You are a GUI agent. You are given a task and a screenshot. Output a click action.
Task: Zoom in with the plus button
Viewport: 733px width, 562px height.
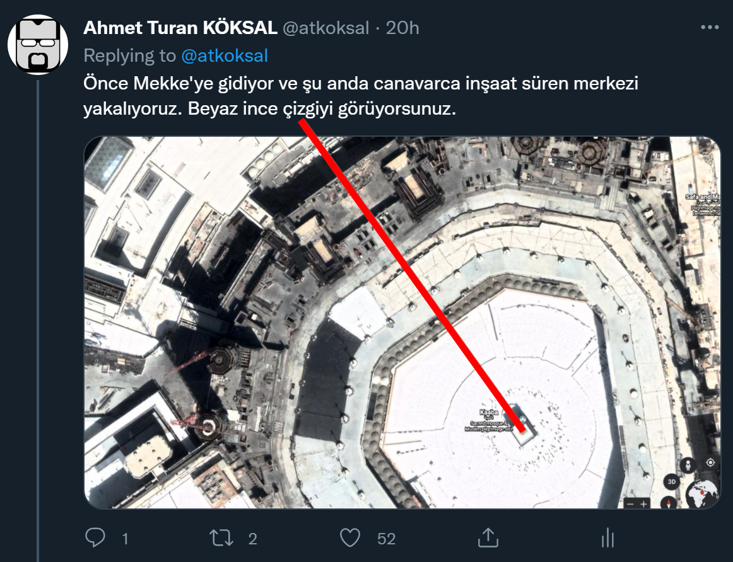[x=643, y=504]
